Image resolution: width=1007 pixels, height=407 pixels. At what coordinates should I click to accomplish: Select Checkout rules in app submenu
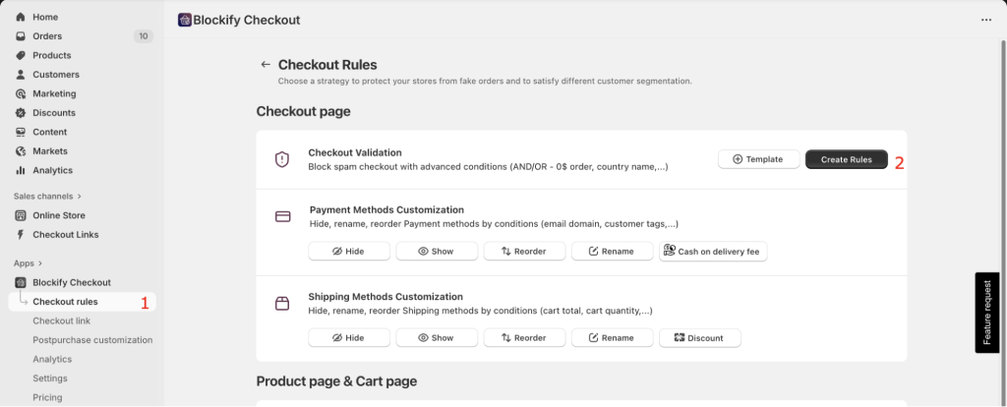coord(65,302)
